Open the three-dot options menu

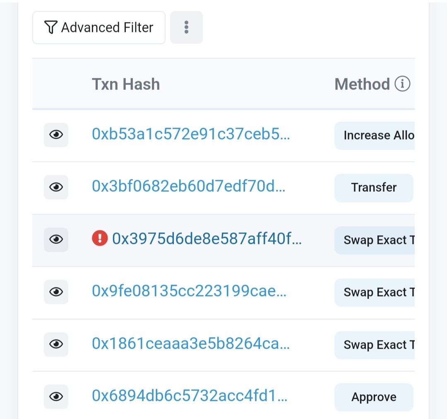186,27
